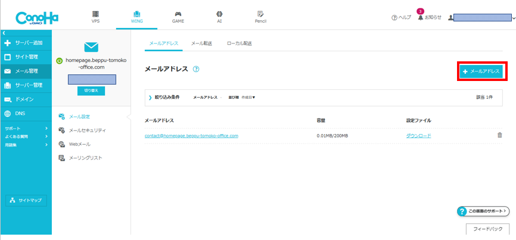
Task: Click the green power status icon
Action: point(60,61)
